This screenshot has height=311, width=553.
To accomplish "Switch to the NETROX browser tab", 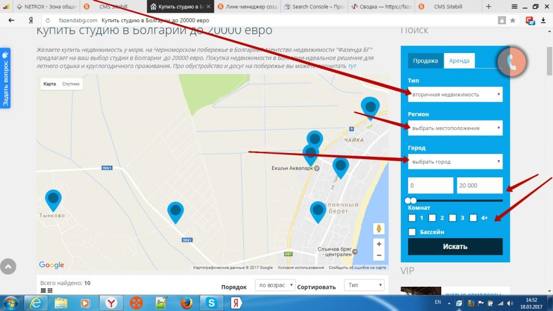I will [x=46, y=6].
